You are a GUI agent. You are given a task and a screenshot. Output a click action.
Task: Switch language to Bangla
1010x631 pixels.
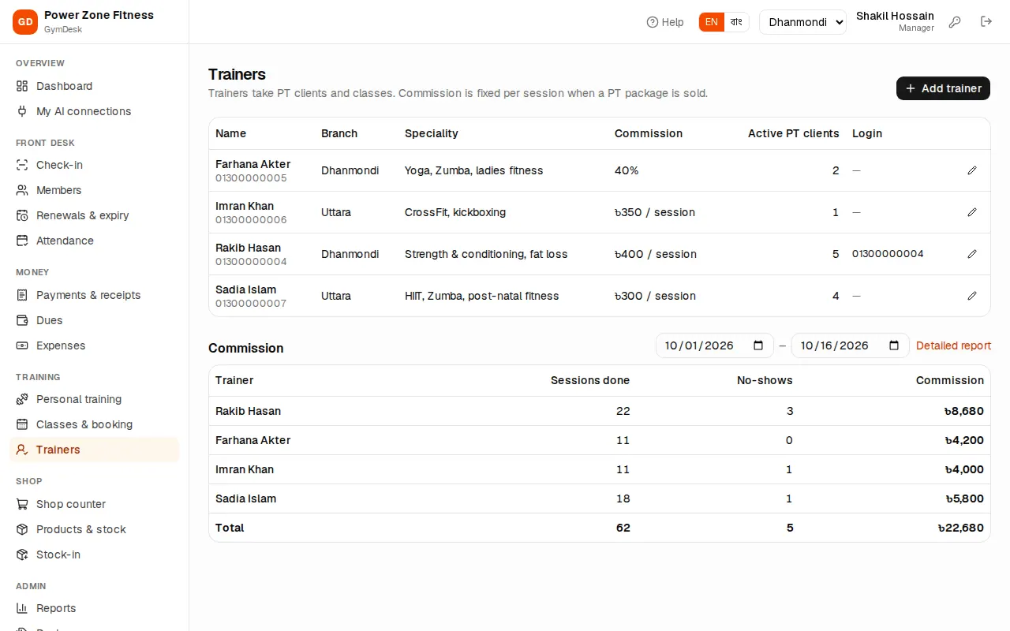(x=736, y=22)
